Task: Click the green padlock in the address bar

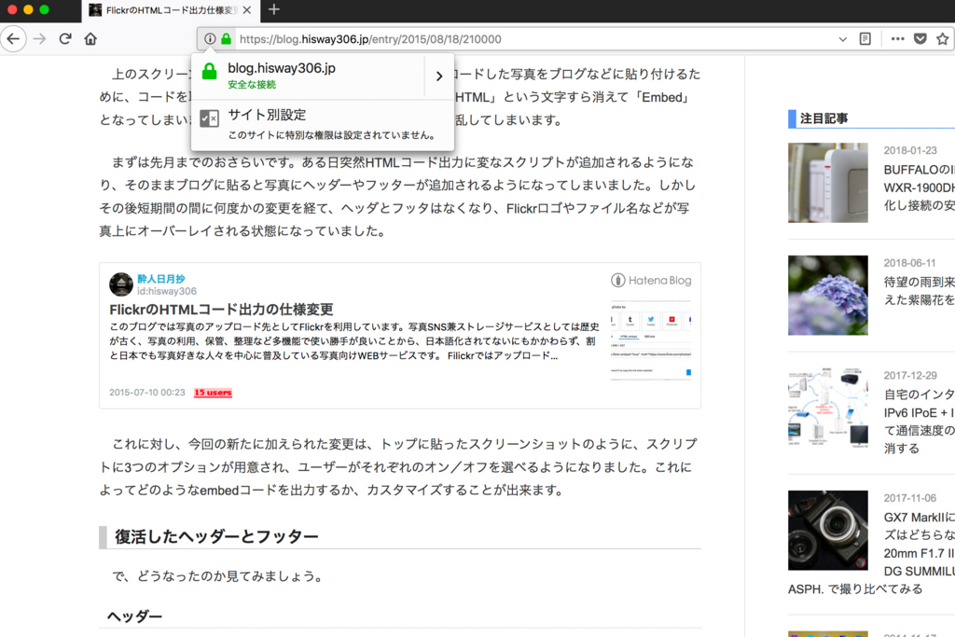Action: tap(226, 39)
